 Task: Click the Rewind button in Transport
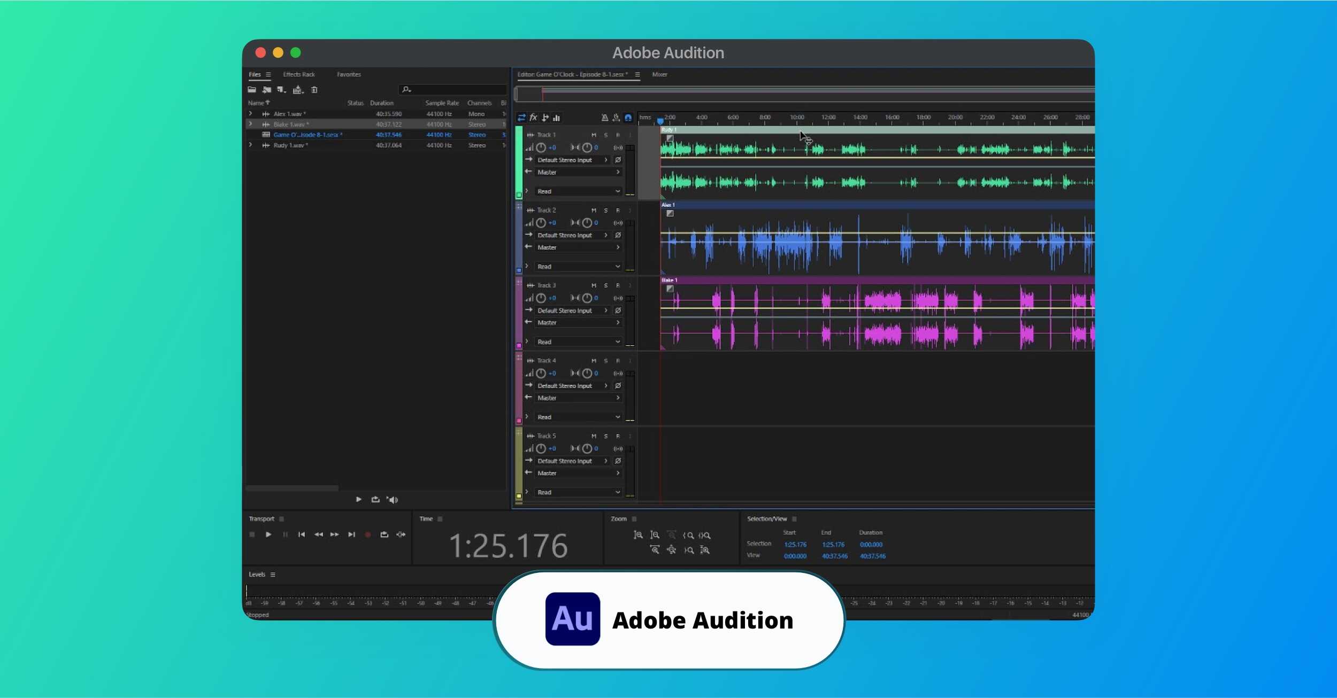click(318, 534)
